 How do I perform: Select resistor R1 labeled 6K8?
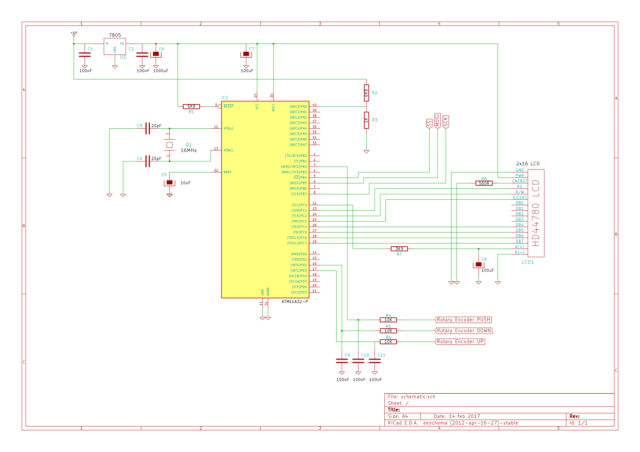coord(191,107)
